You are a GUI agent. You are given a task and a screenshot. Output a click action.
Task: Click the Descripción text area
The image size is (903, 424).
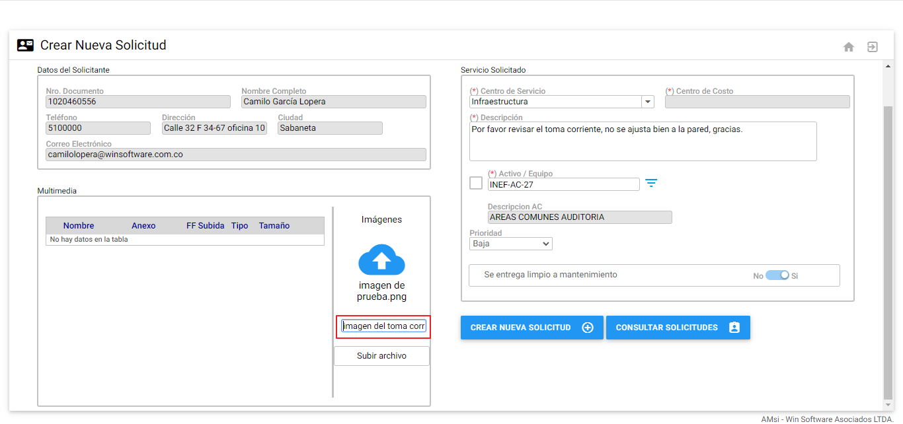coord(643,141)
